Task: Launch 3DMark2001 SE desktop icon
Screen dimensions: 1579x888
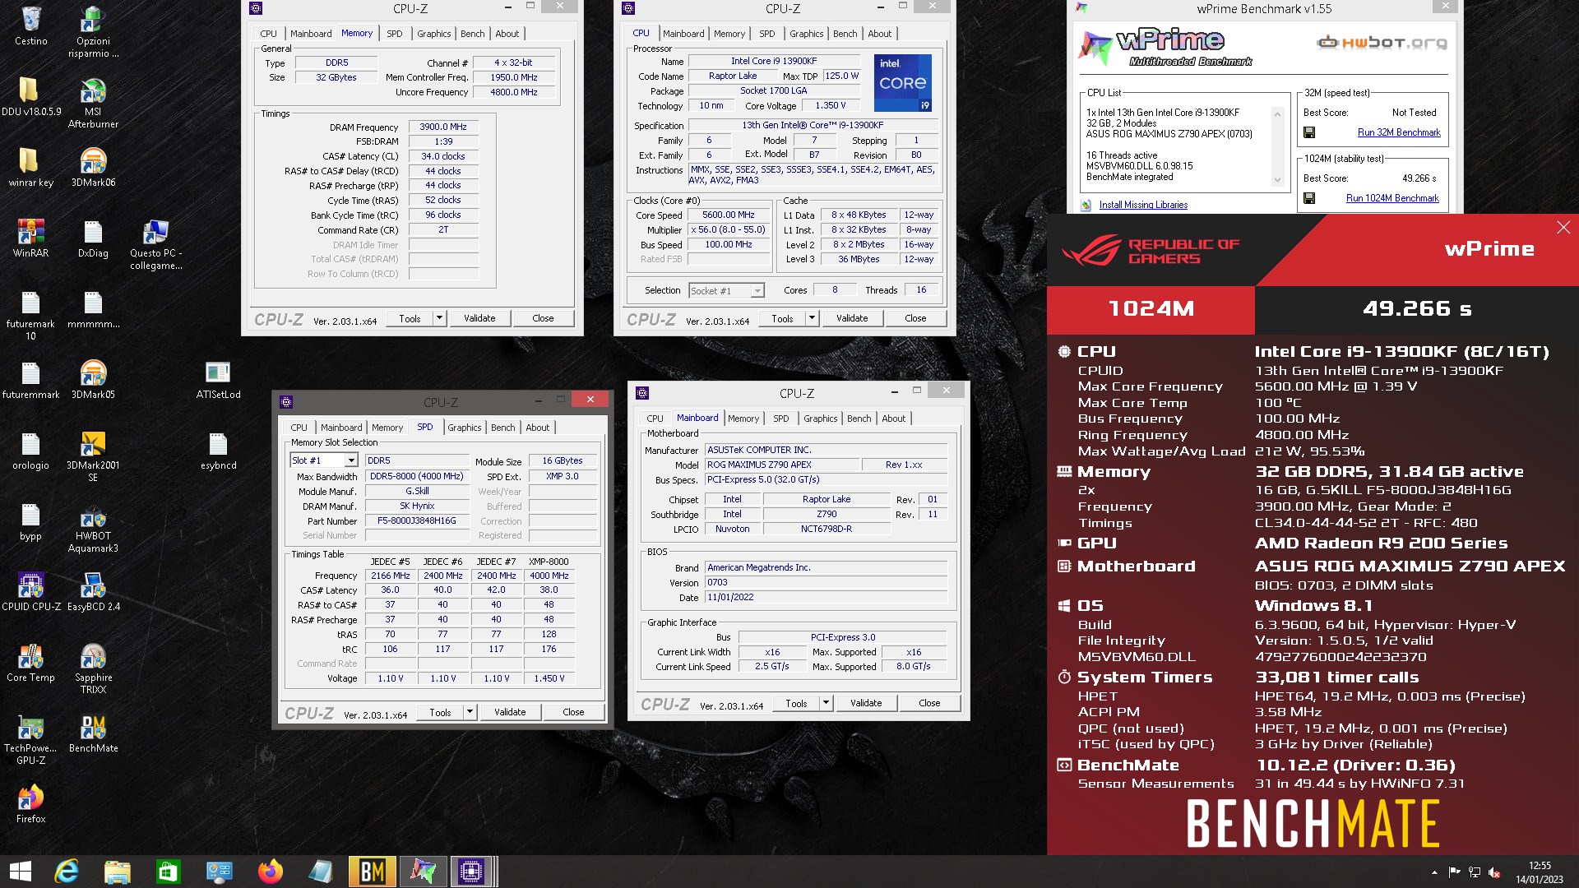Action: 93,456
